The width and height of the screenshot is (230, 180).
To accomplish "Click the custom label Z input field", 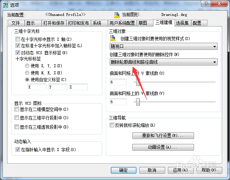I will click(78, 87).
